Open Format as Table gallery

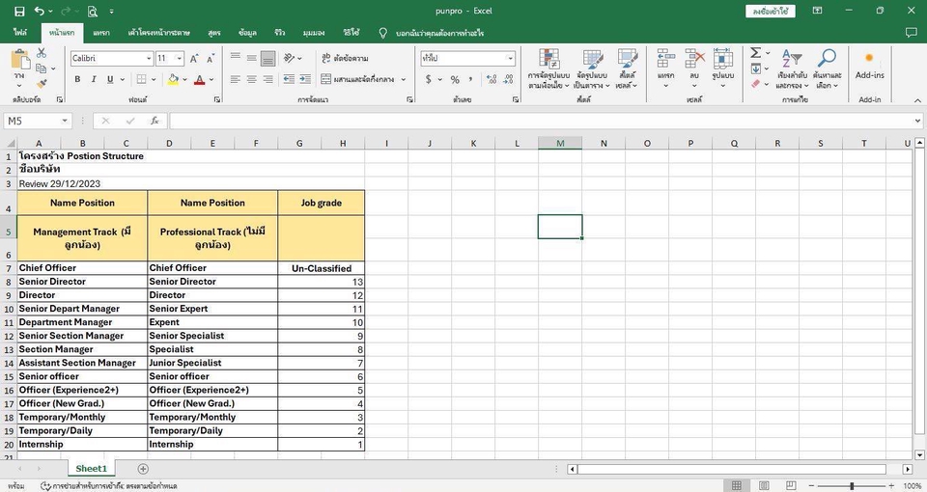(591, 68)
